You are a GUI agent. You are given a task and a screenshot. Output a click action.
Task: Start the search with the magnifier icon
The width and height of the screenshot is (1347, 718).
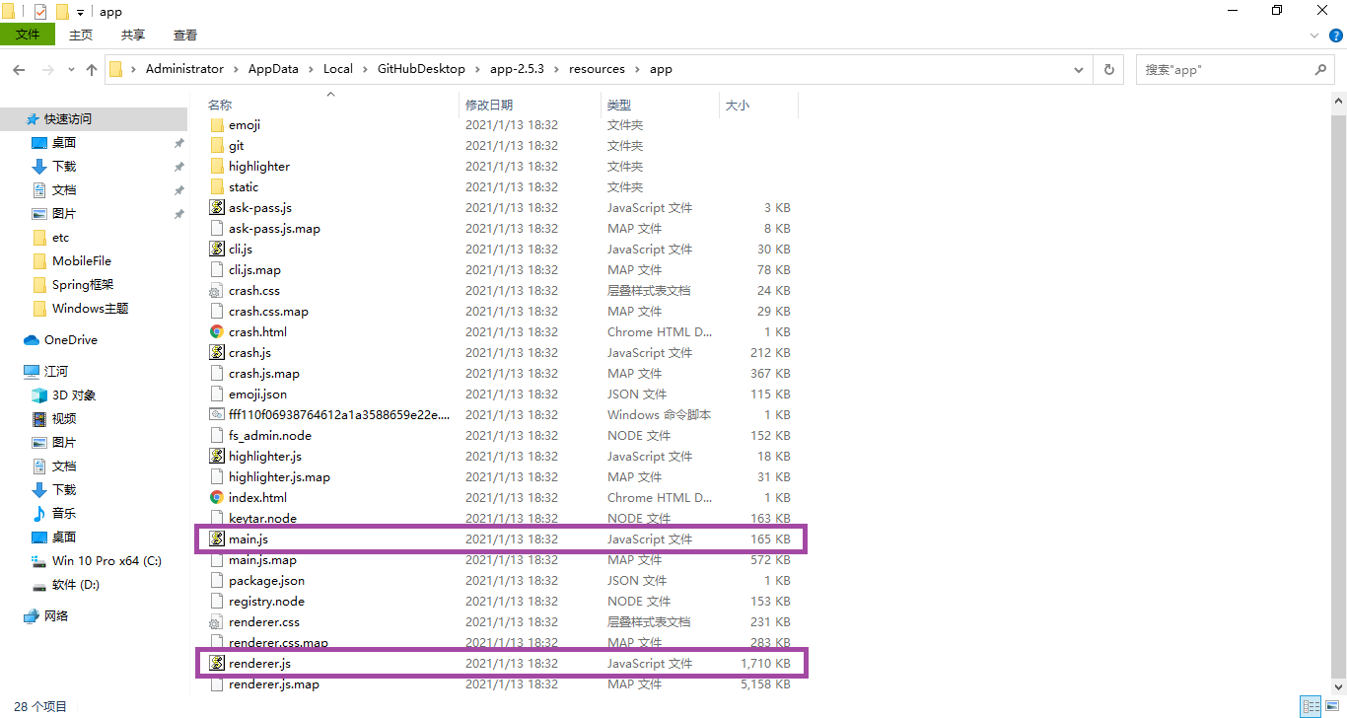(1320, 69)
